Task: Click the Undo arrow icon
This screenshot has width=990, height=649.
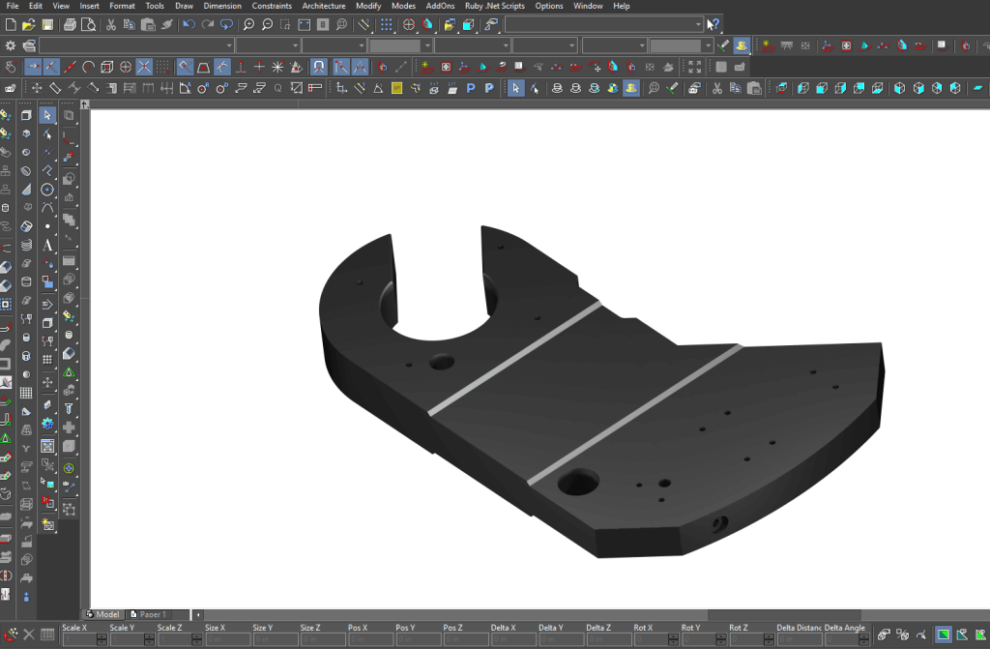Action: 189,24
